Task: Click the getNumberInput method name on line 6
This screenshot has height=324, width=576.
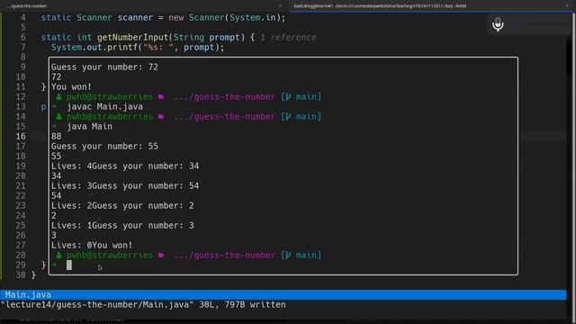Action: (132, 38)
